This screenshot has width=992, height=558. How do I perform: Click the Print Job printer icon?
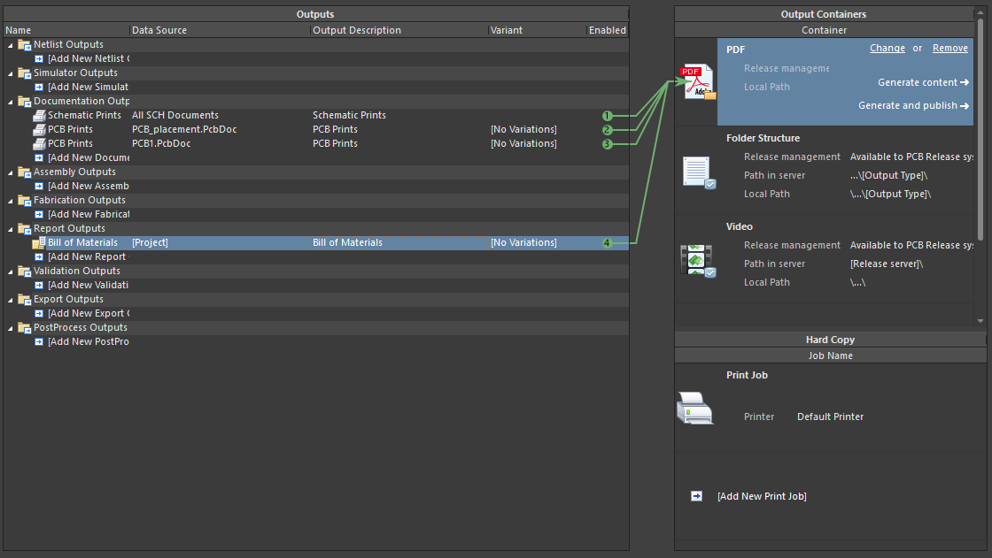coord(694,409)
